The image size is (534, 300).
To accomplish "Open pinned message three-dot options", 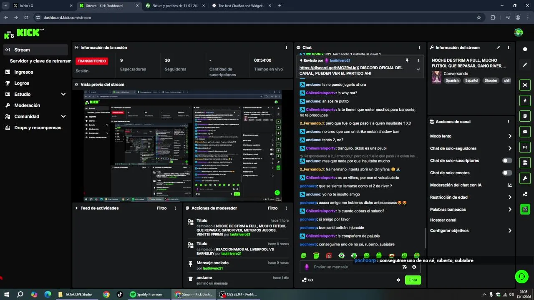I will click(x=418, y=60).
